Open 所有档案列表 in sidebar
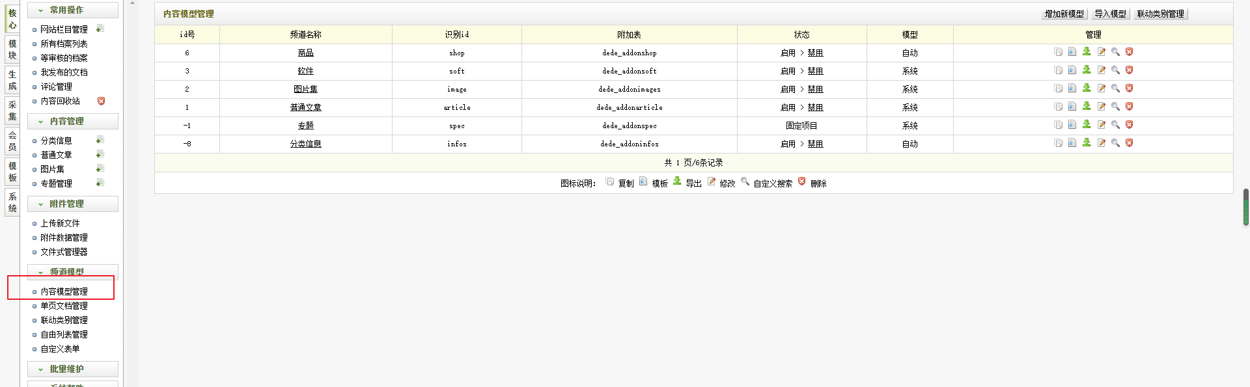This screenshot has height=387, width=1250. tap(64, 44)
